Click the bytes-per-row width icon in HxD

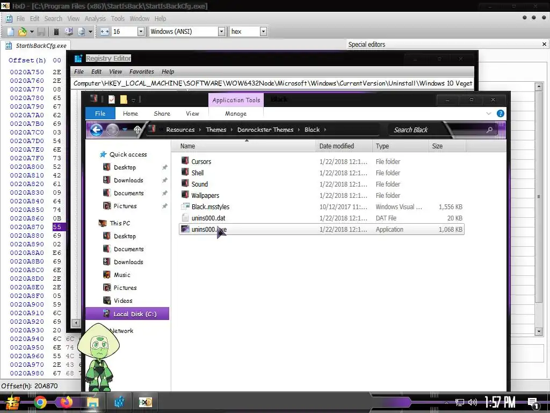[x=105, y=32]
